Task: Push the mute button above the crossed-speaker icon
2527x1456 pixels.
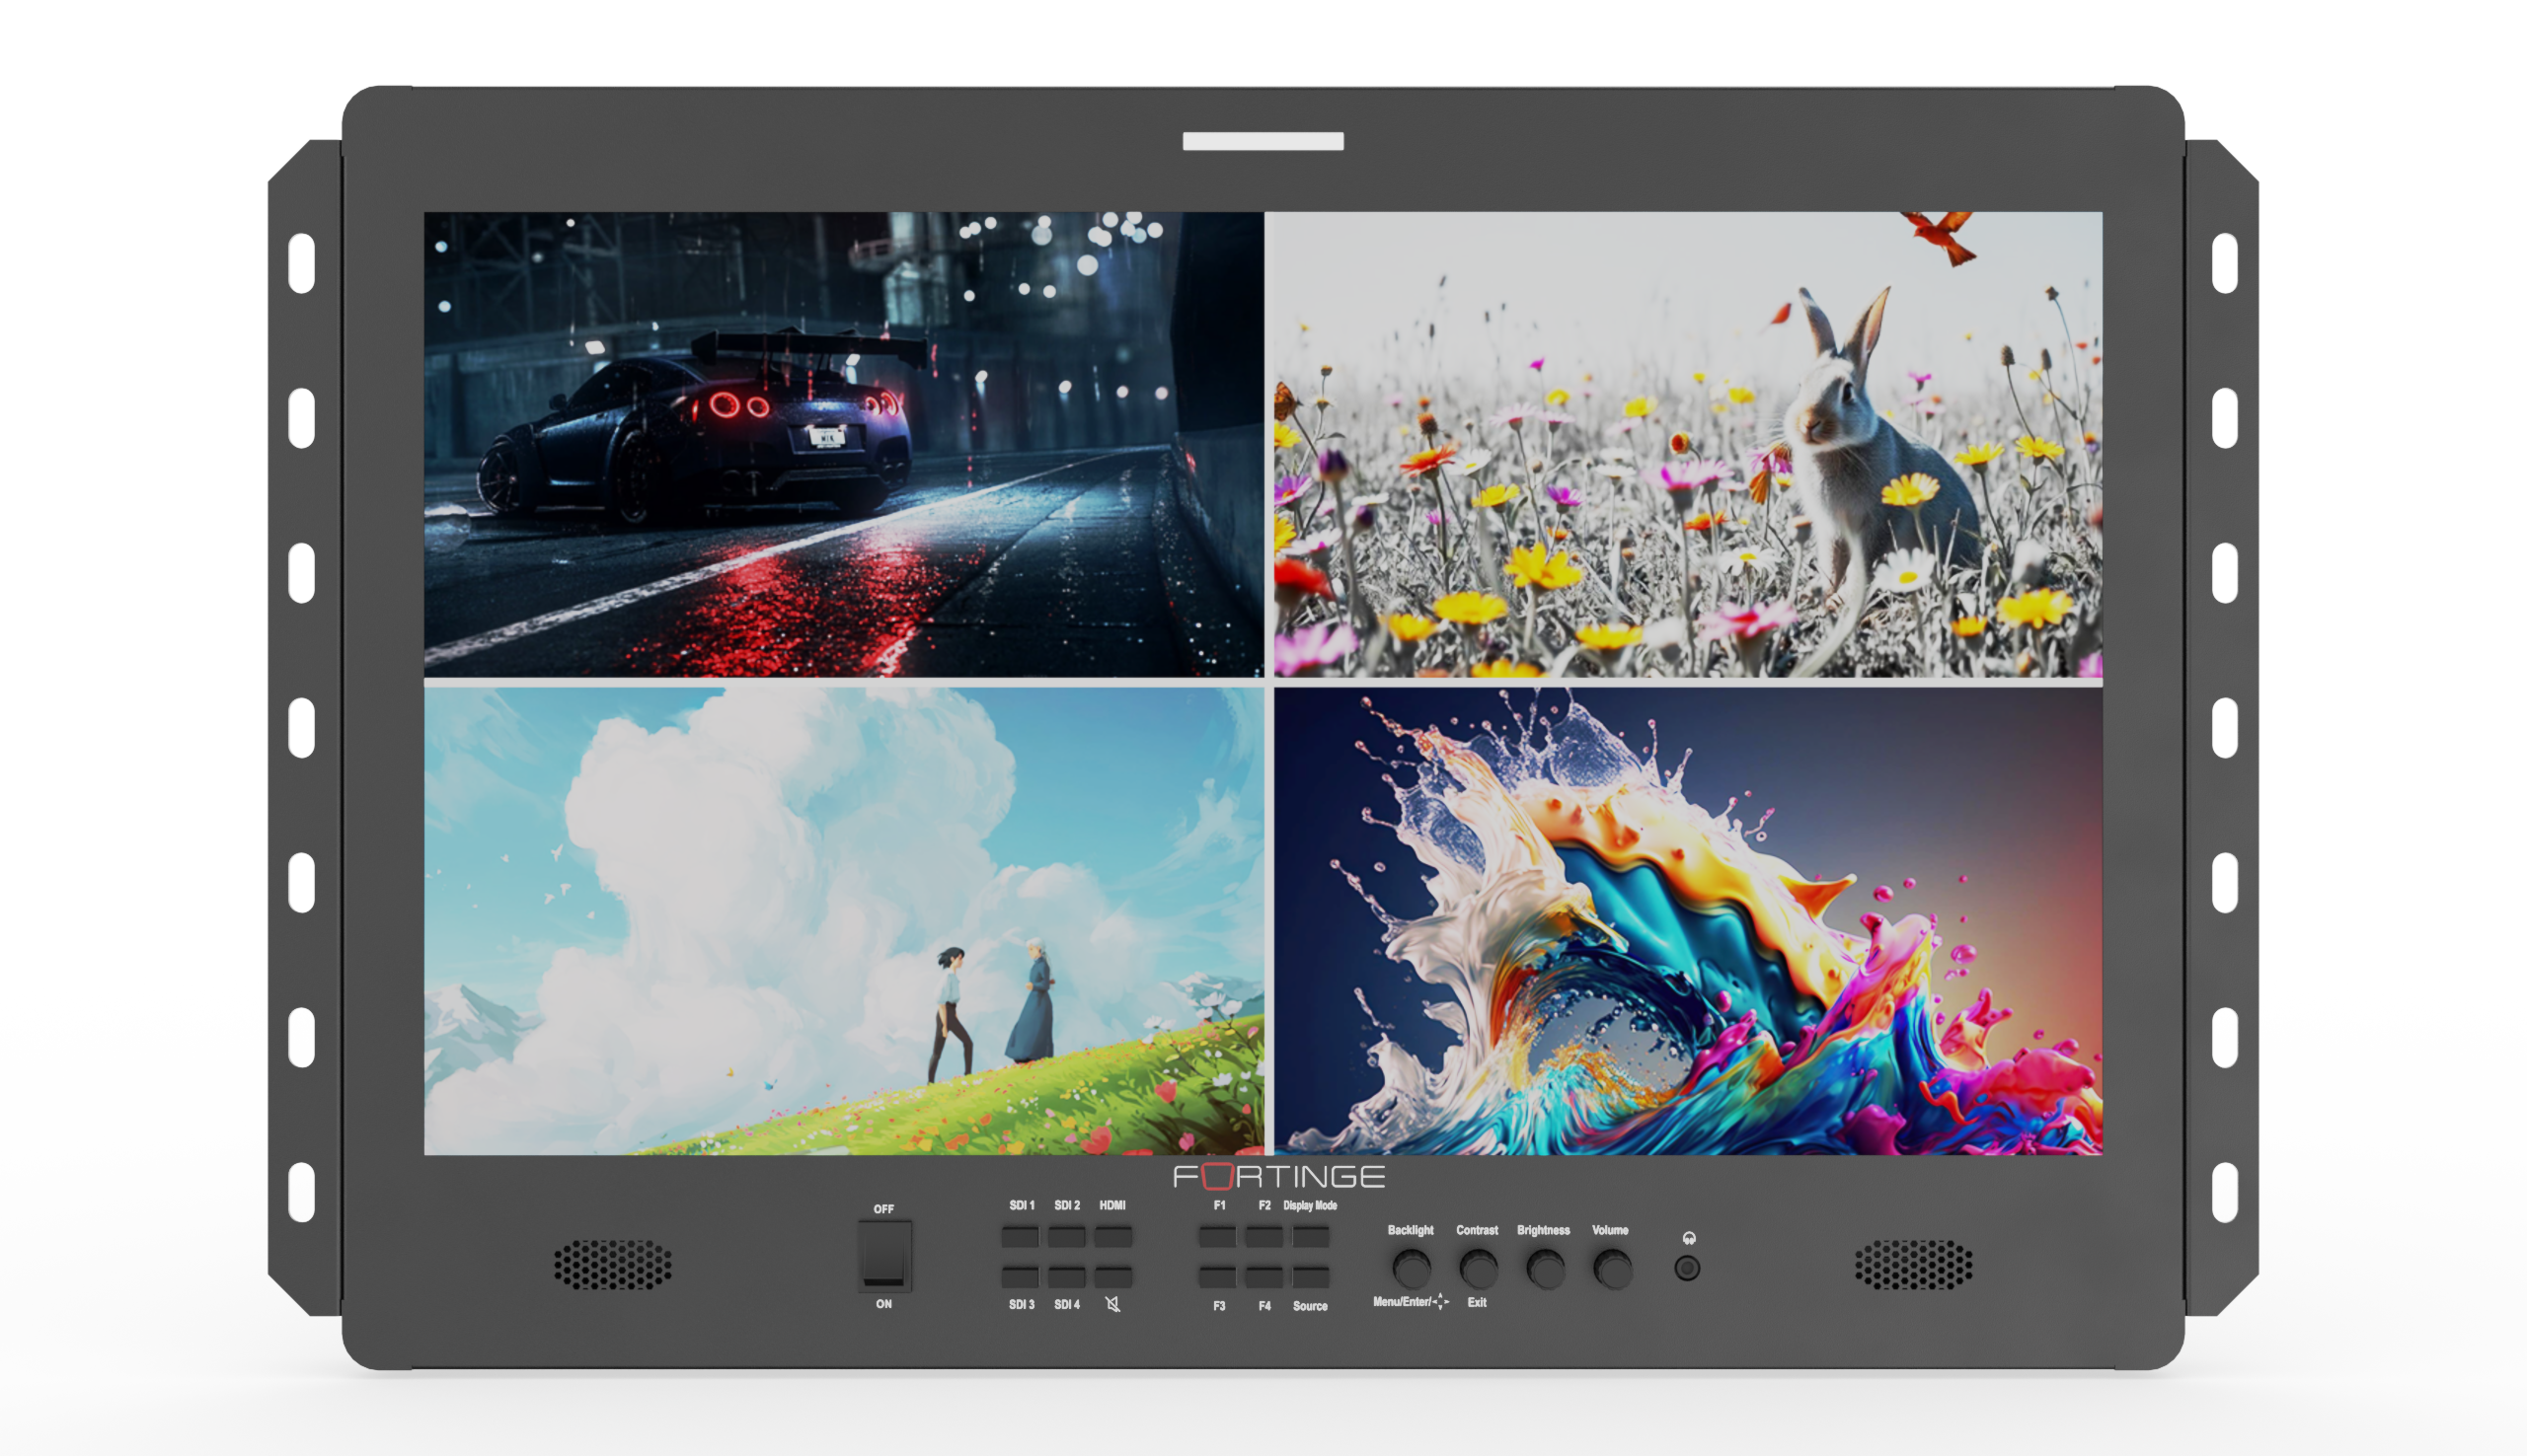Action: coord(1112,1277)
